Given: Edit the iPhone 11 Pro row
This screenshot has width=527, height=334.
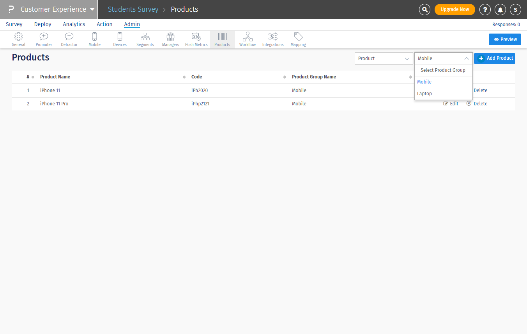Looking at the screenshot, I should pos(451,104).
